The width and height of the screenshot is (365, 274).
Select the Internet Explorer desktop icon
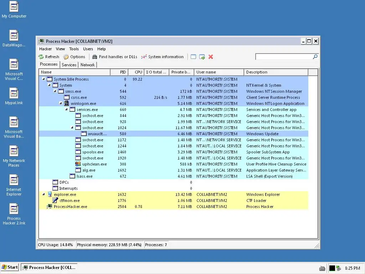(14, 185)
